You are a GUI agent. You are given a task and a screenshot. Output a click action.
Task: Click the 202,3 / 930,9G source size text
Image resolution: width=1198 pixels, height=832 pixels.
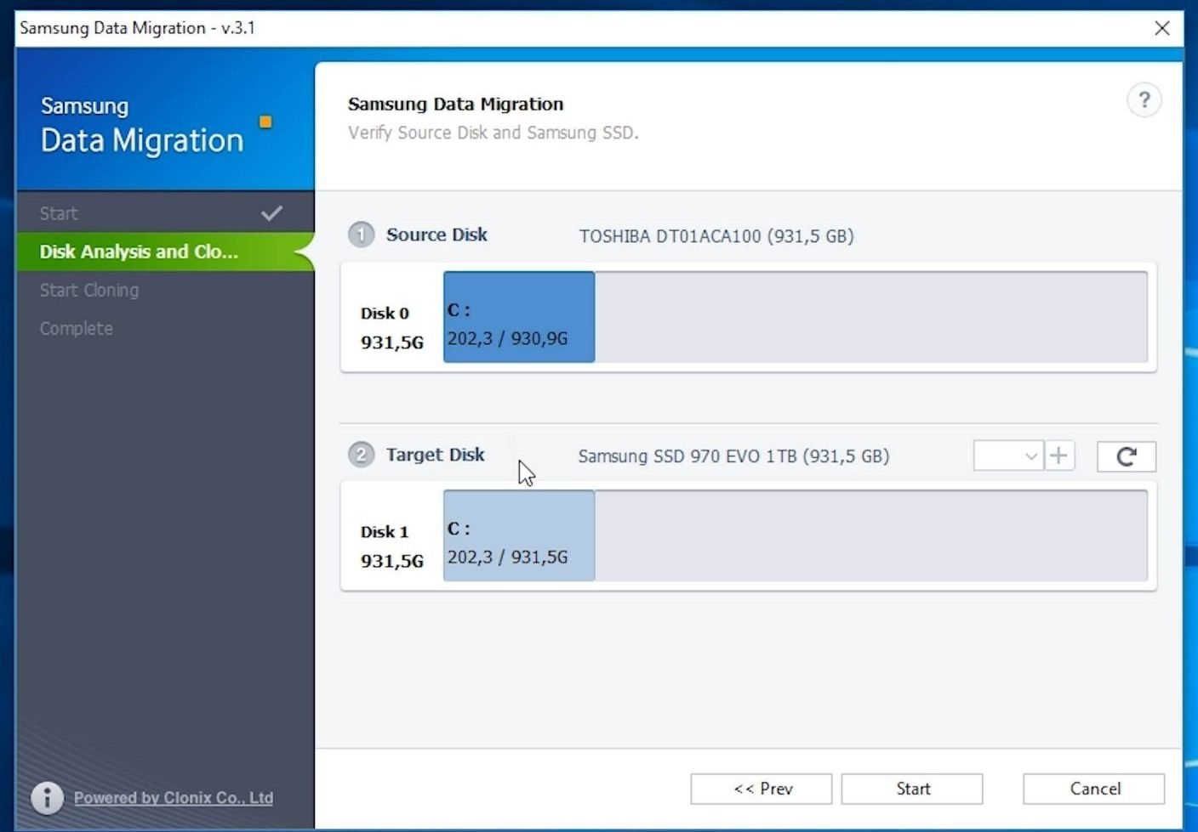508,338
